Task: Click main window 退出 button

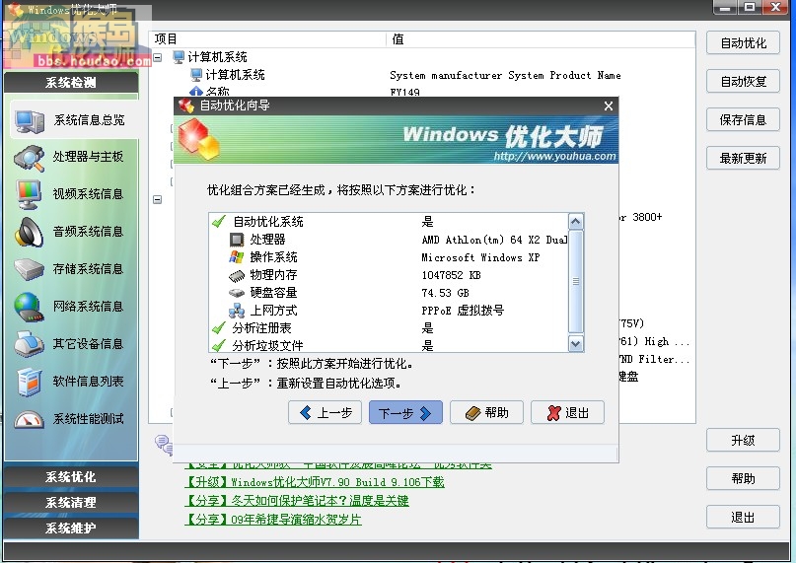Action: point(743,517)
